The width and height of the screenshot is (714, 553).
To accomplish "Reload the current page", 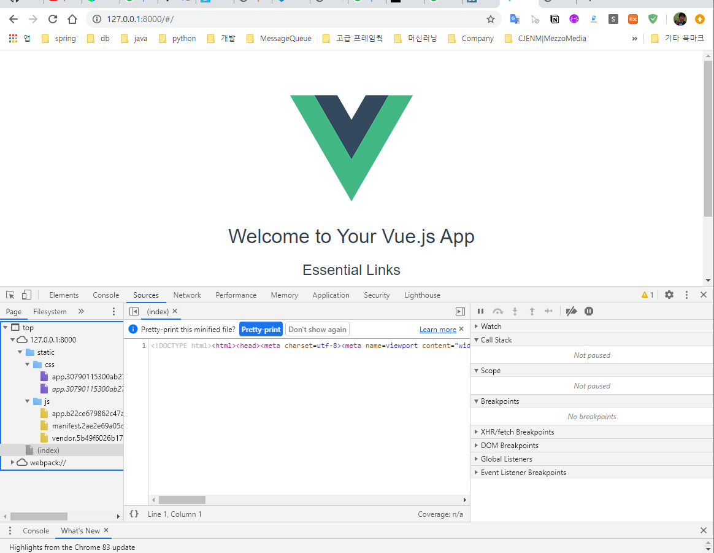I will (53, 19).
